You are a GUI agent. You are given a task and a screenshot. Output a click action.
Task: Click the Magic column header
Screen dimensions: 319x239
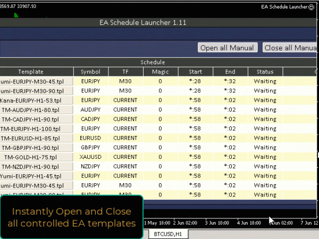160,72
